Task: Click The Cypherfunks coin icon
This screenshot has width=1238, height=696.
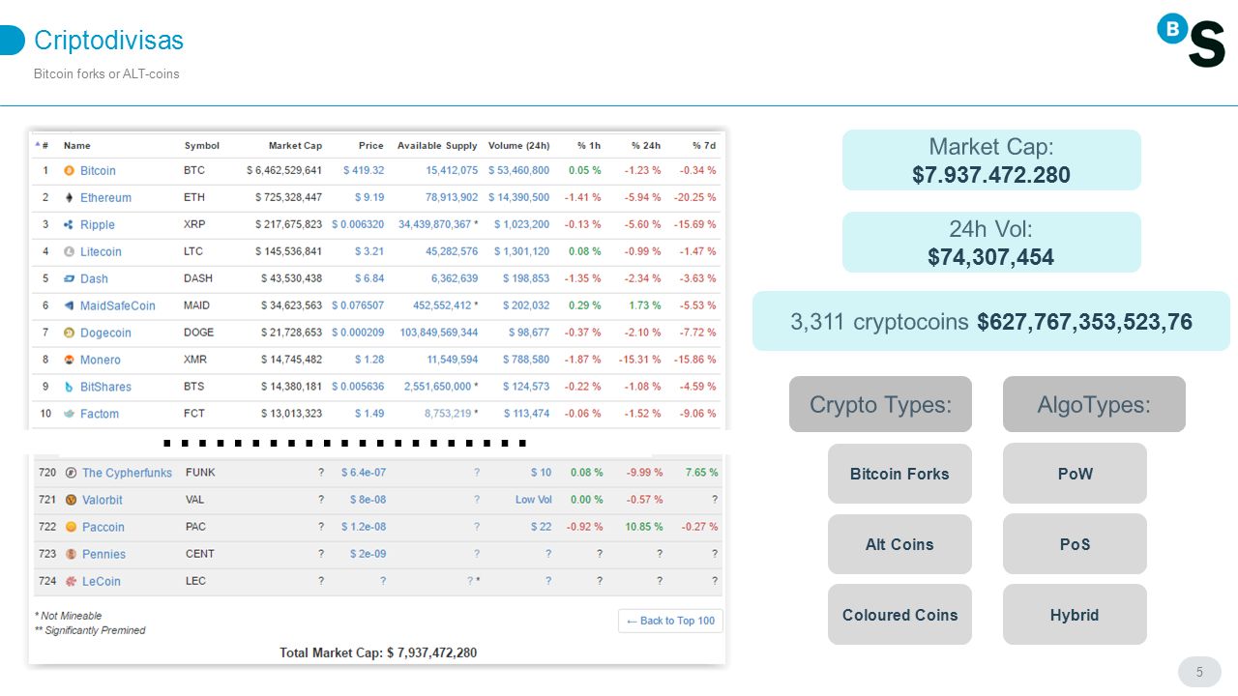Action: (x=72, y=473)
